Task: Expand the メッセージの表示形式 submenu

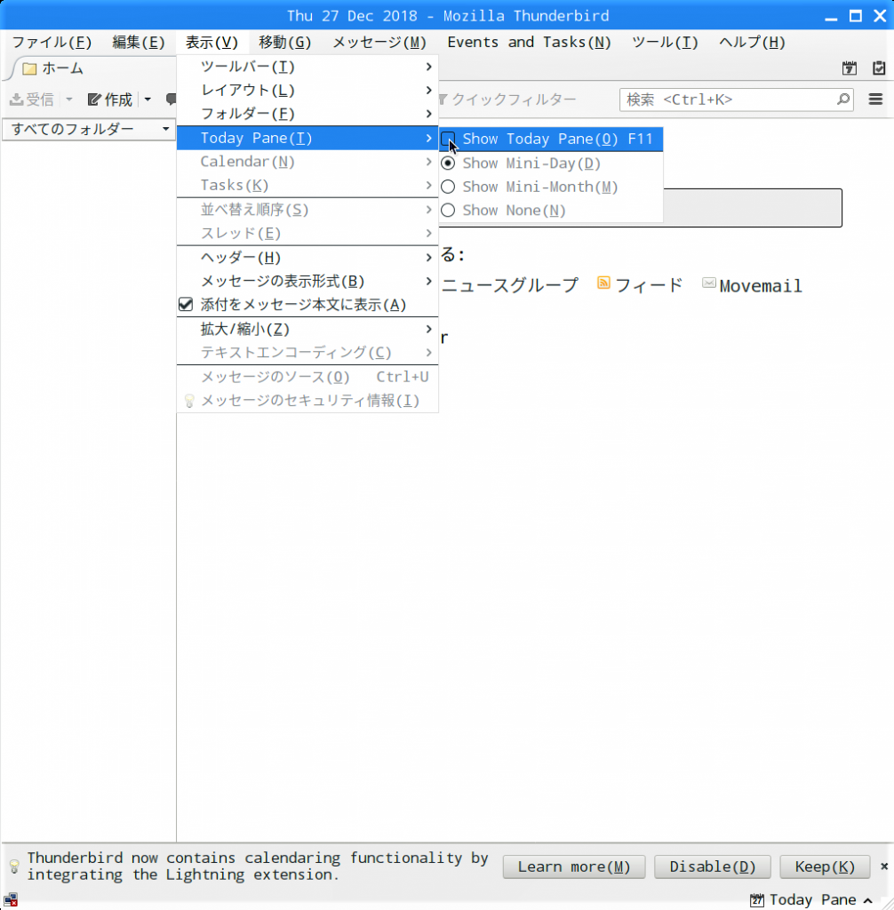Action: pos(307,281)
